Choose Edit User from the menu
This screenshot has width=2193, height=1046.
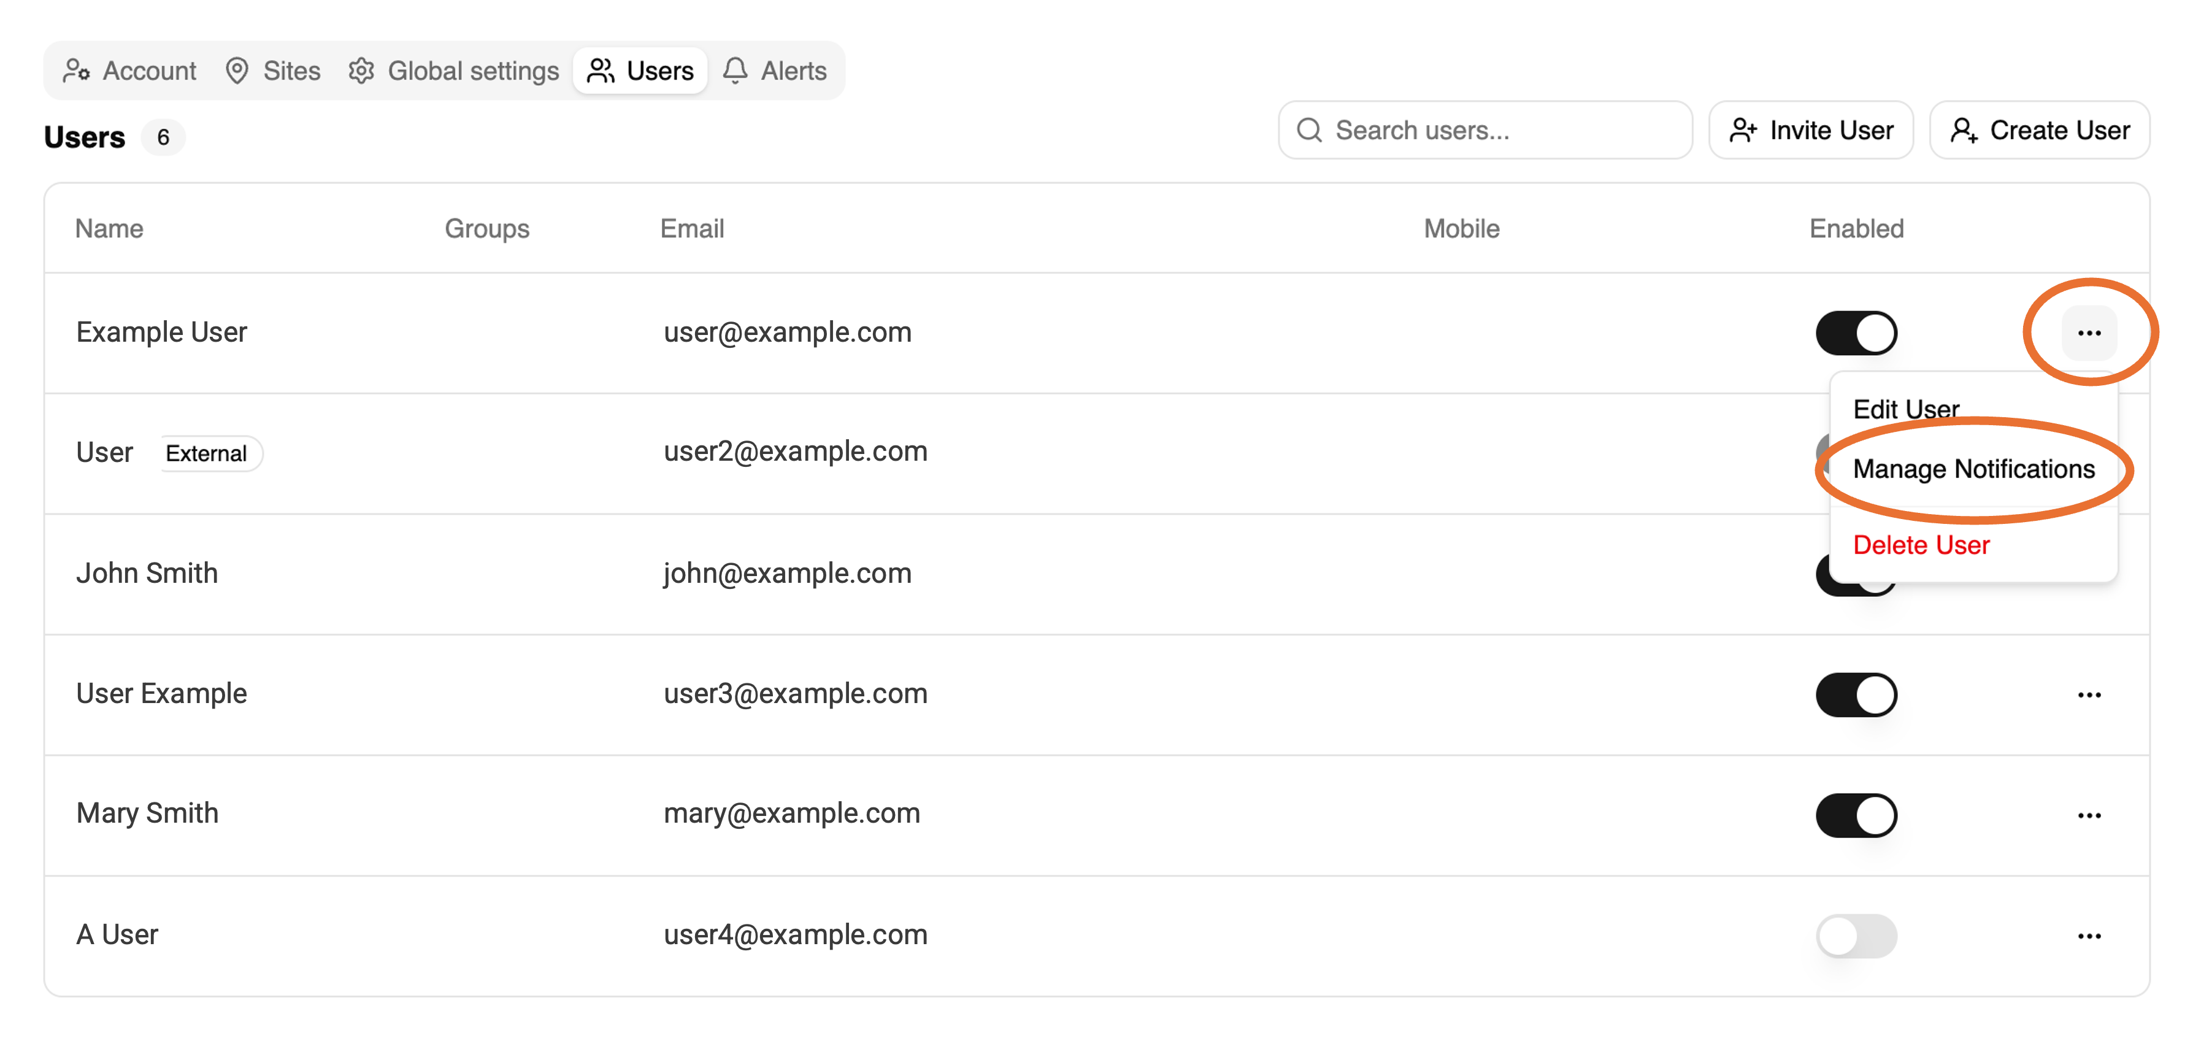1973,409
